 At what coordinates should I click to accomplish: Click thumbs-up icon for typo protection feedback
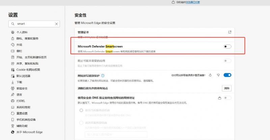tap(210, 75)
